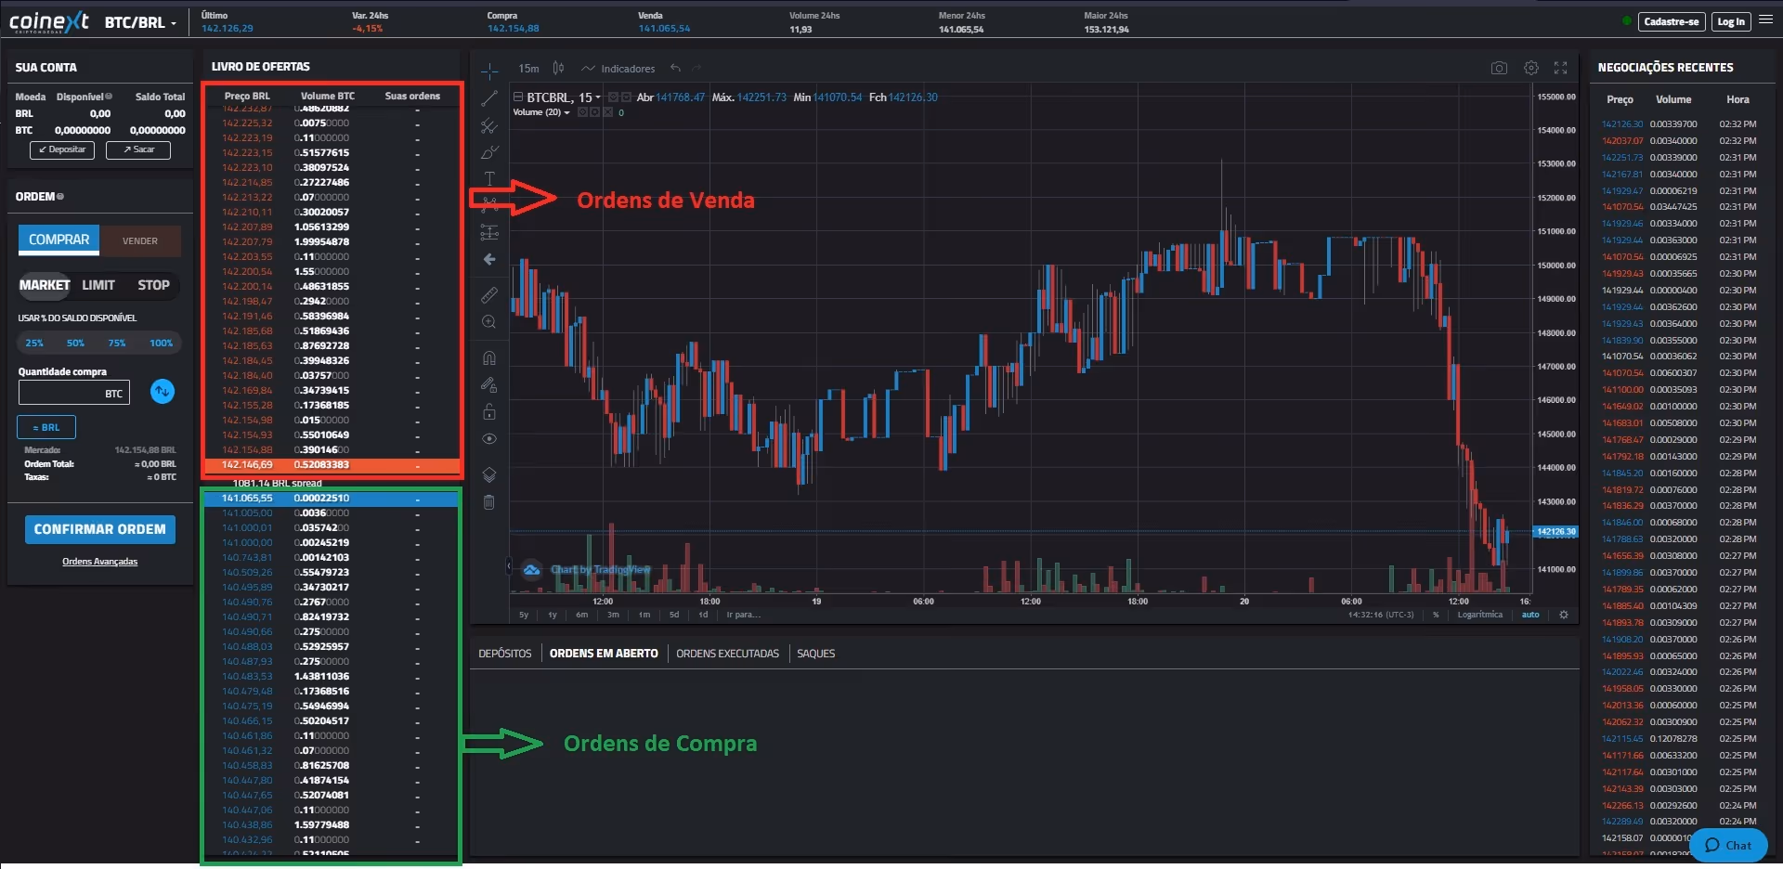Select the pitchfork drawing tool

[489, 125]
